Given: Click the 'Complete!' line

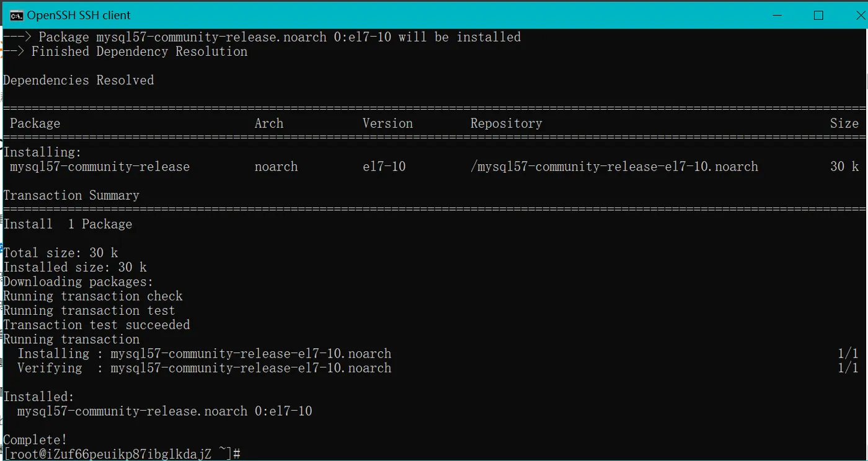Looking at the screenshot, I should point(35,440).
